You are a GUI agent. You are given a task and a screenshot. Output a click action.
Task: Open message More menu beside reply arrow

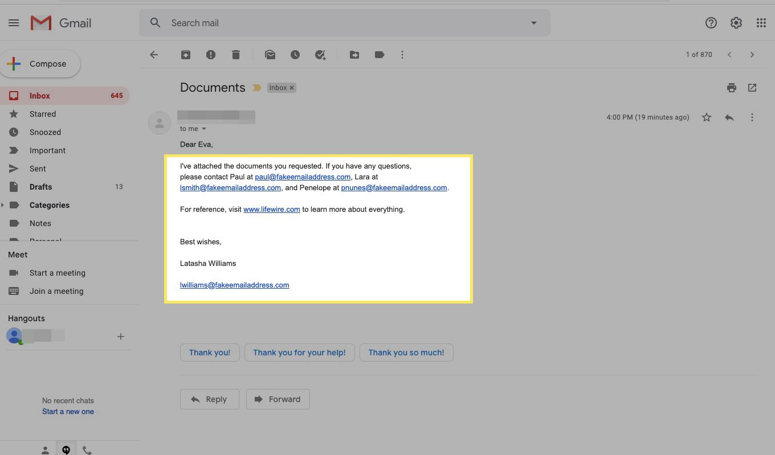point(752,117)
